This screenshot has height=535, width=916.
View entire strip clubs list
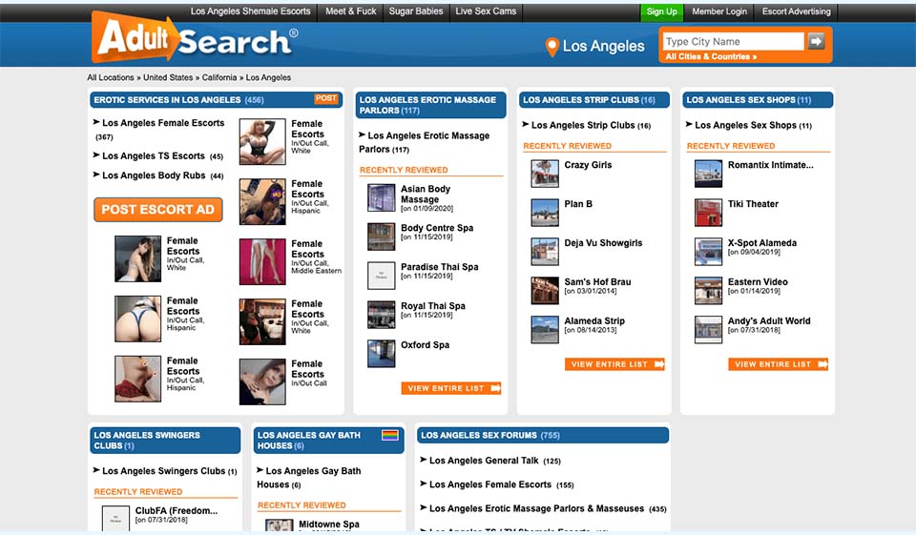[614, 364]
